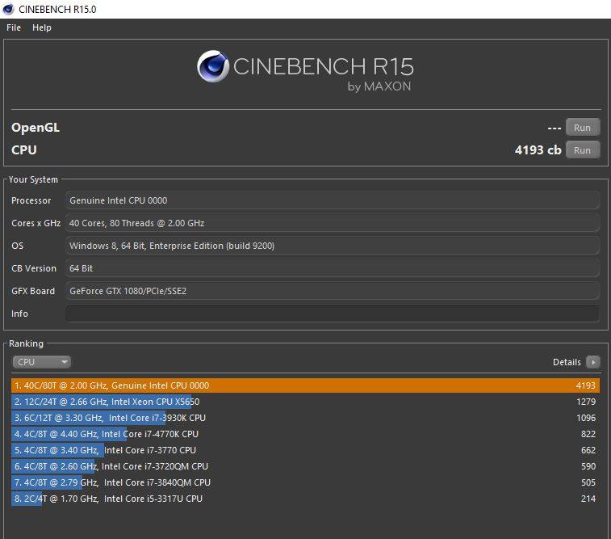Click the GFX Board 'GeForce GTX 1080' field

click(x=333, y=291)
